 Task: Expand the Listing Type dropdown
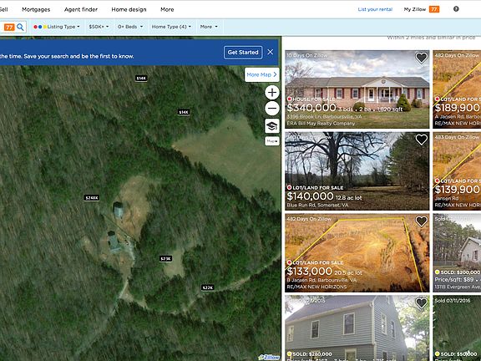(x=57, y=27)
